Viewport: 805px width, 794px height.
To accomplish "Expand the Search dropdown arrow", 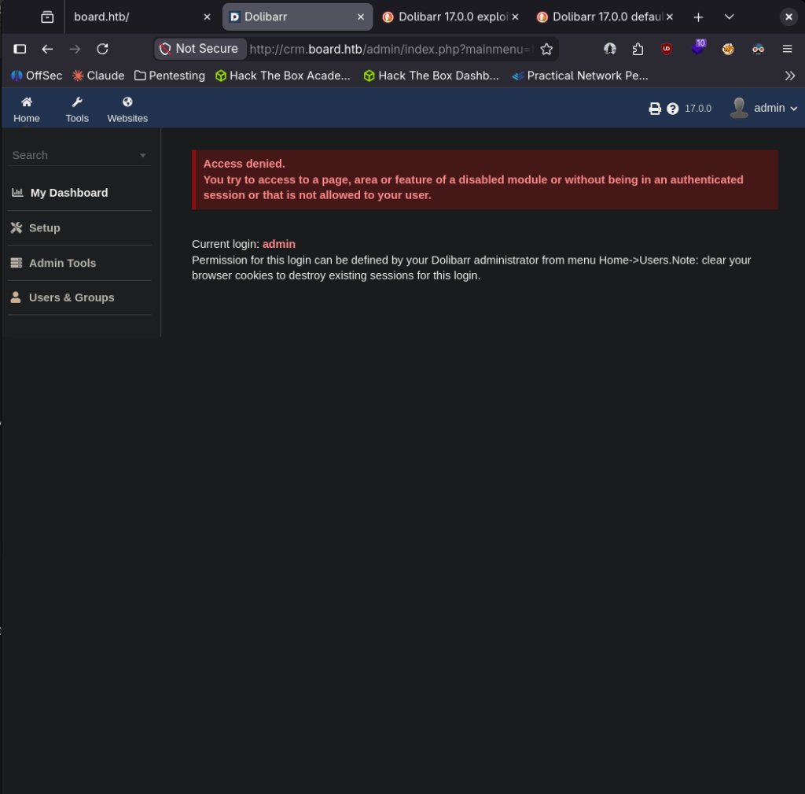I will click(x=143, y=155).
